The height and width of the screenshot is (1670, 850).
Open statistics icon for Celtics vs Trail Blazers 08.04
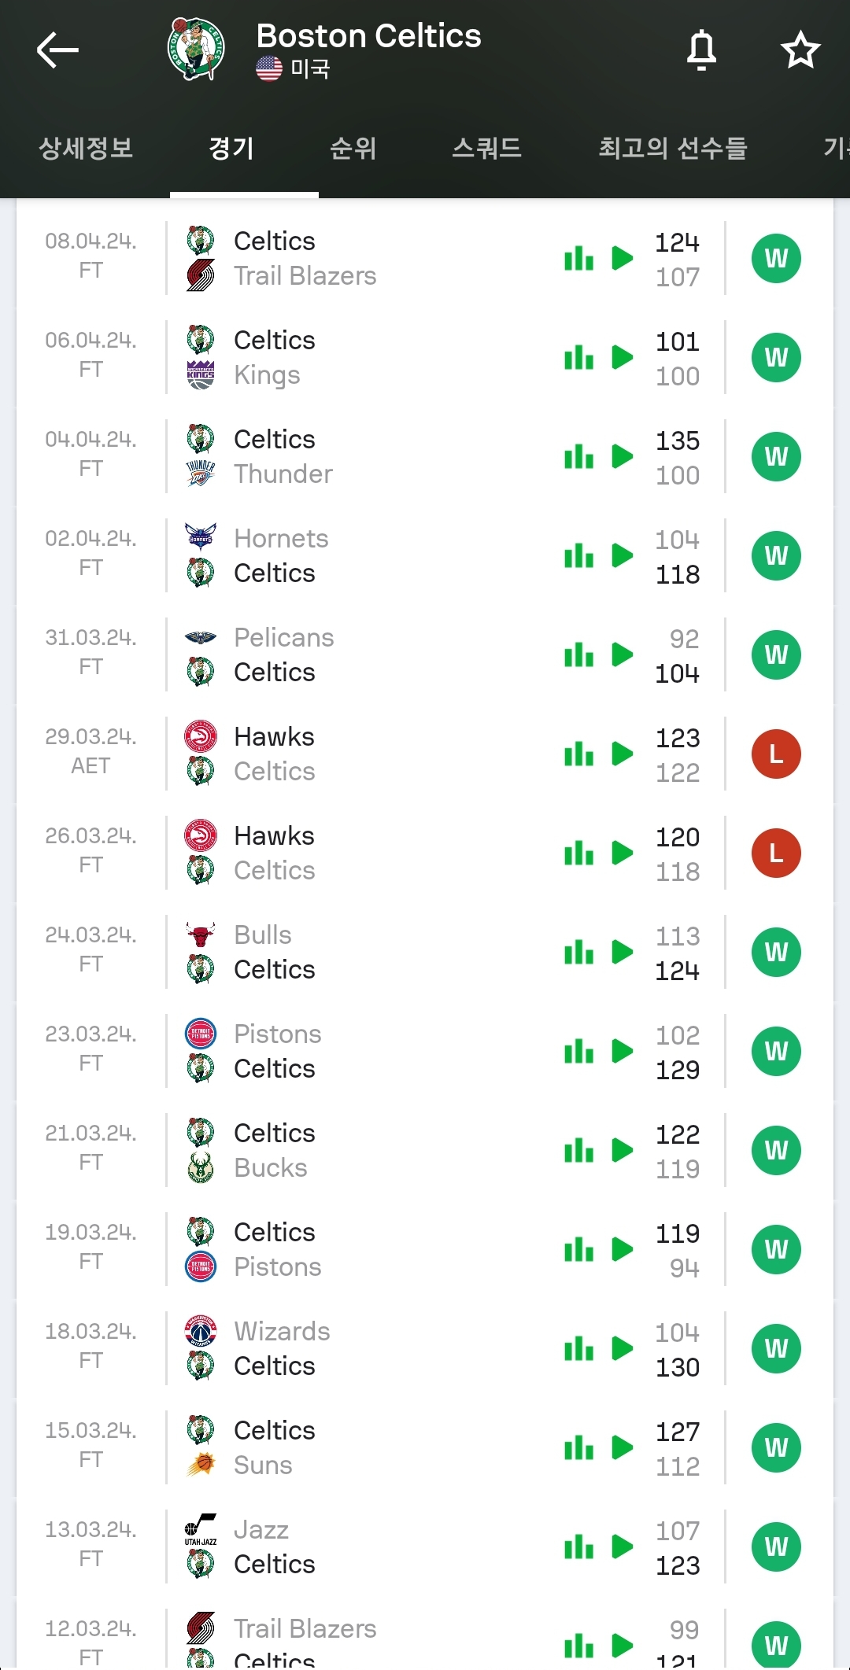point(579,258)
